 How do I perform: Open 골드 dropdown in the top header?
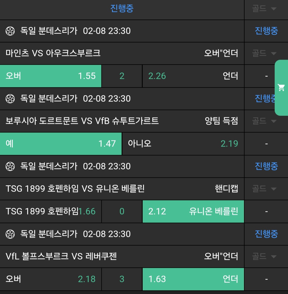tap(264, 9)
